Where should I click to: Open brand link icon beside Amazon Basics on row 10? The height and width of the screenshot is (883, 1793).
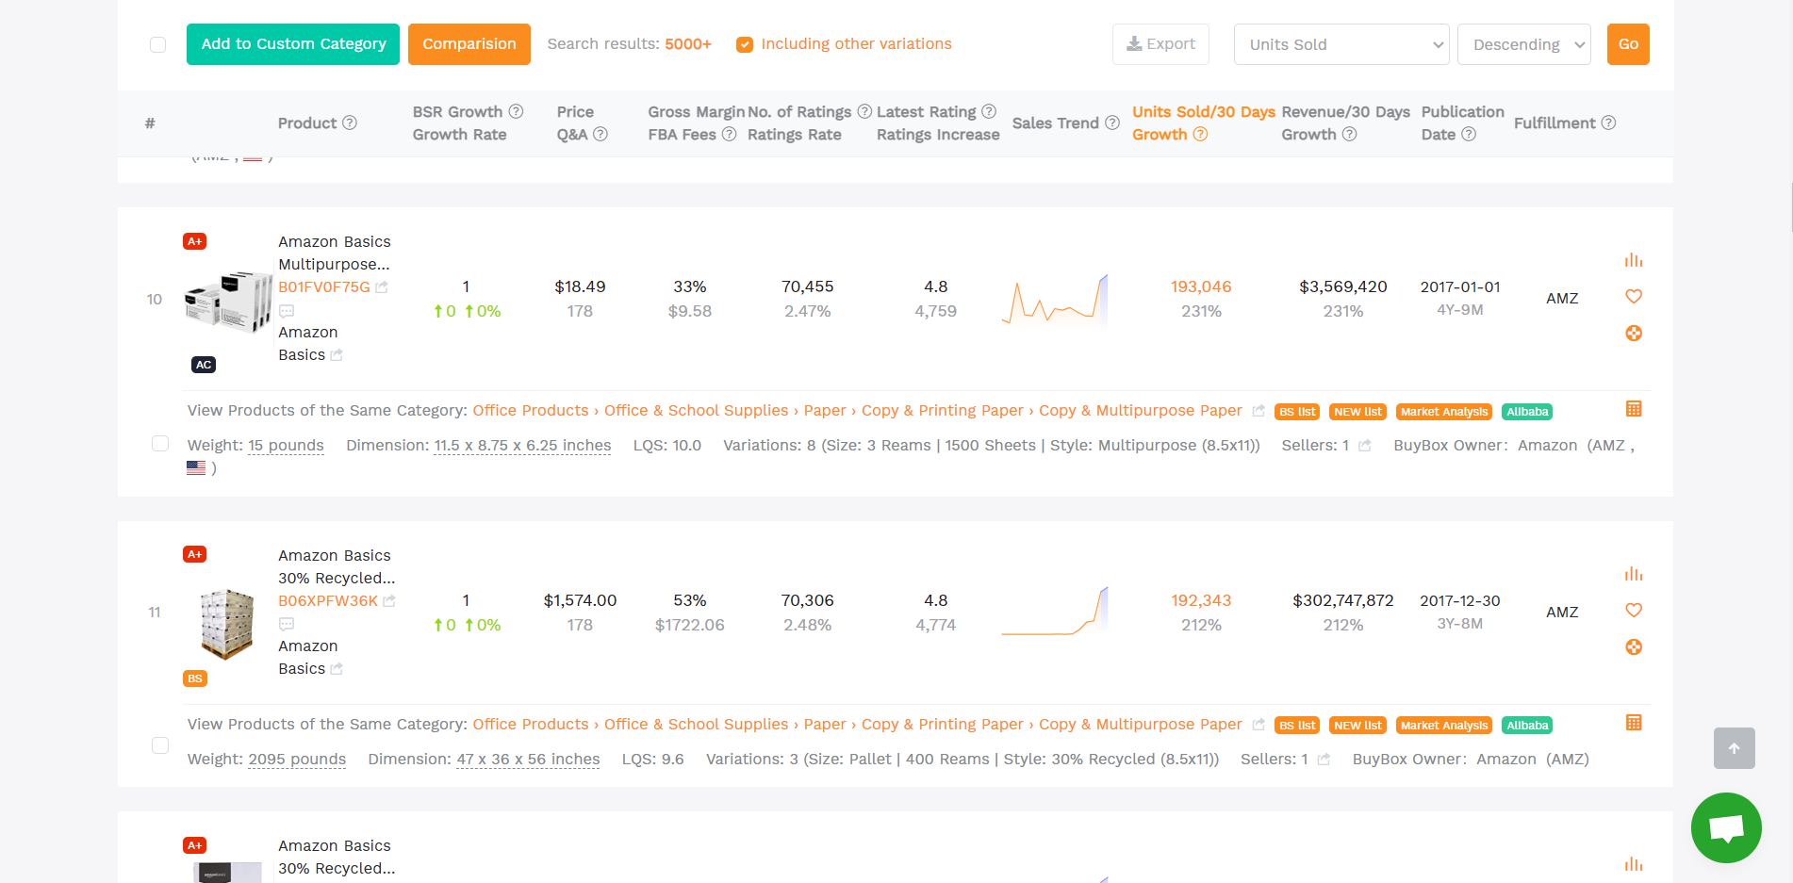(x=337, y=355)
